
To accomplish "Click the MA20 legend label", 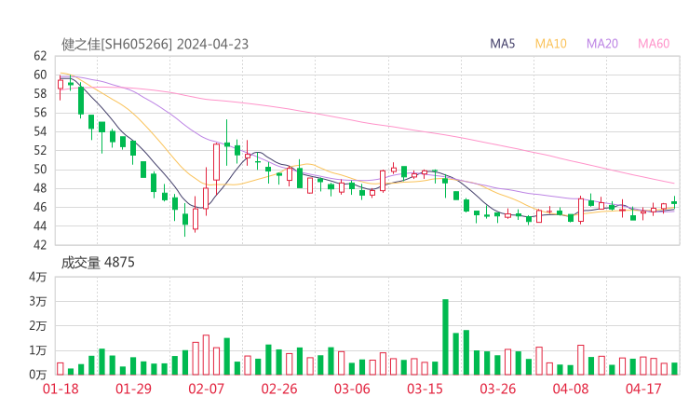I will click(602, 44).
